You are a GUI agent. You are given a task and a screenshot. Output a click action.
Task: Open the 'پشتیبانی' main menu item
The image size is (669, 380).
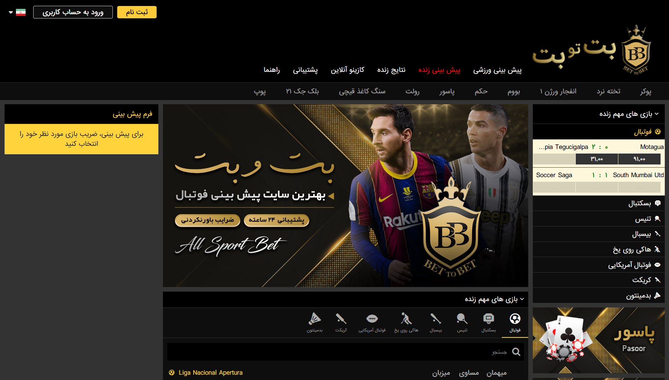point(305,70)
